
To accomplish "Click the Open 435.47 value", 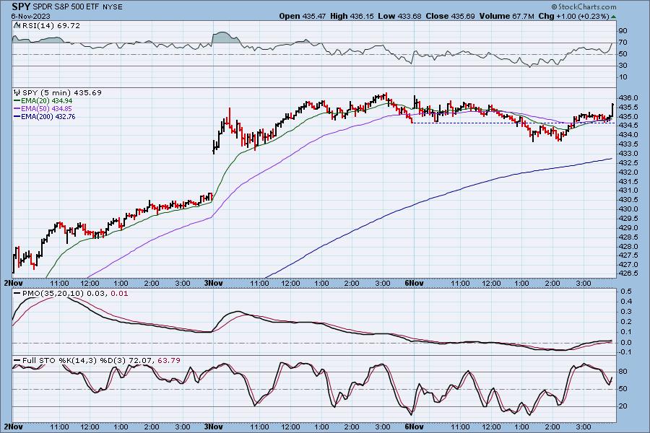I will [x=302, y=16].
